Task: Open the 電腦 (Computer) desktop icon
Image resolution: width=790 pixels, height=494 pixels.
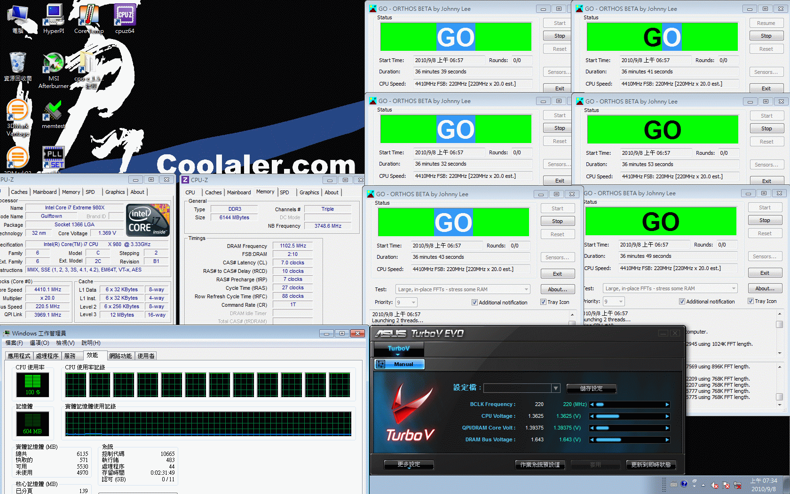Action: tap(18, 19)
